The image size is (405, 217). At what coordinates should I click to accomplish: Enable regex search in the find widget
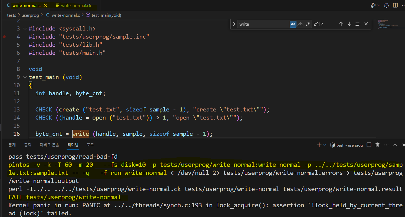point(308,24)
